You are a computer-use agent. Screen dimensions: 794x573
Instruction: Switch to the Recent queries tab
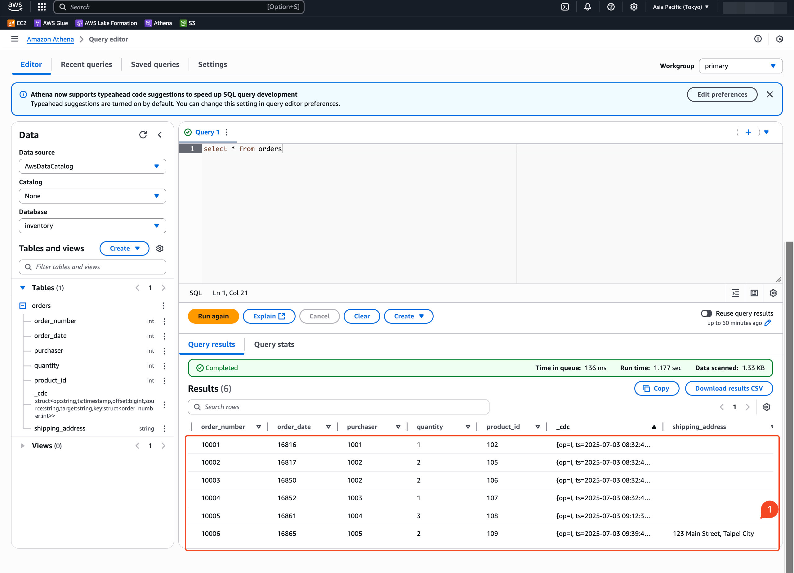tap(87, 64)
